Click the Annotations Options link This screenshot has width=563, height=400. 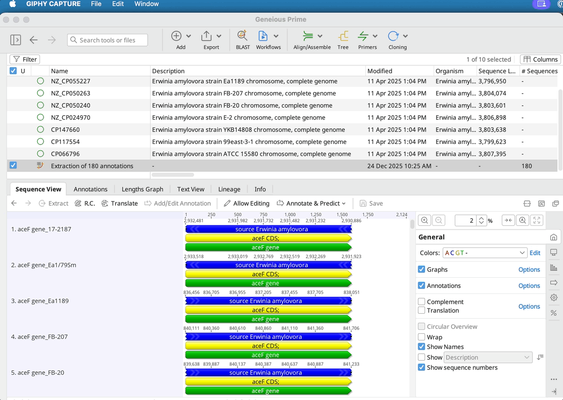click(x=529, y=286)
